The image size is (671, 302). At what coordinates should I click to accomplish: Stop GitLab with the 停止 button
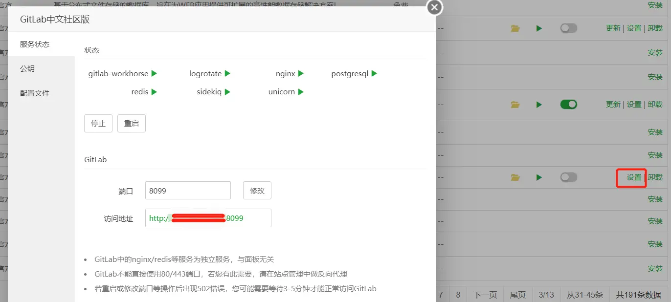coord(98,124)
